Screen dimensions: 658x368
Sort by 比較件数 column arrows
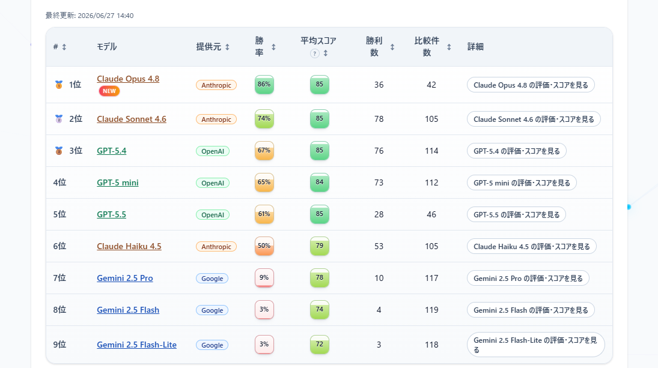click(449, 47)
